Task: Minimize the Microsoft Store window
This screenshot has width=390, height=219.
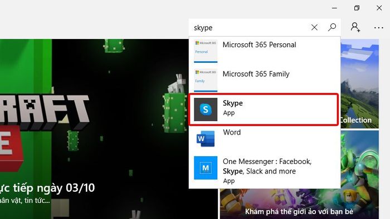Action: coord(334,8)
